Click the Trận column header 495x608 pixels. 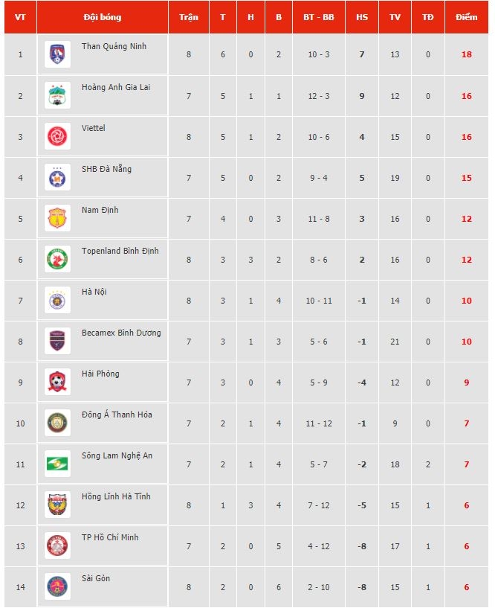[189, 17]
